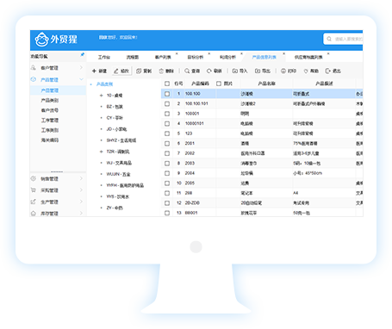Screen dimensions: 392x329
Task: Switch to the 利润分析 tab
Action: (x=227, y=57)
